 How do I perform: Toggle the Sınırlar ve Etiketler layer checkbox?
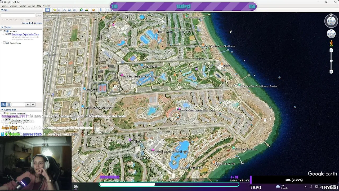click(x=7, y=119)
